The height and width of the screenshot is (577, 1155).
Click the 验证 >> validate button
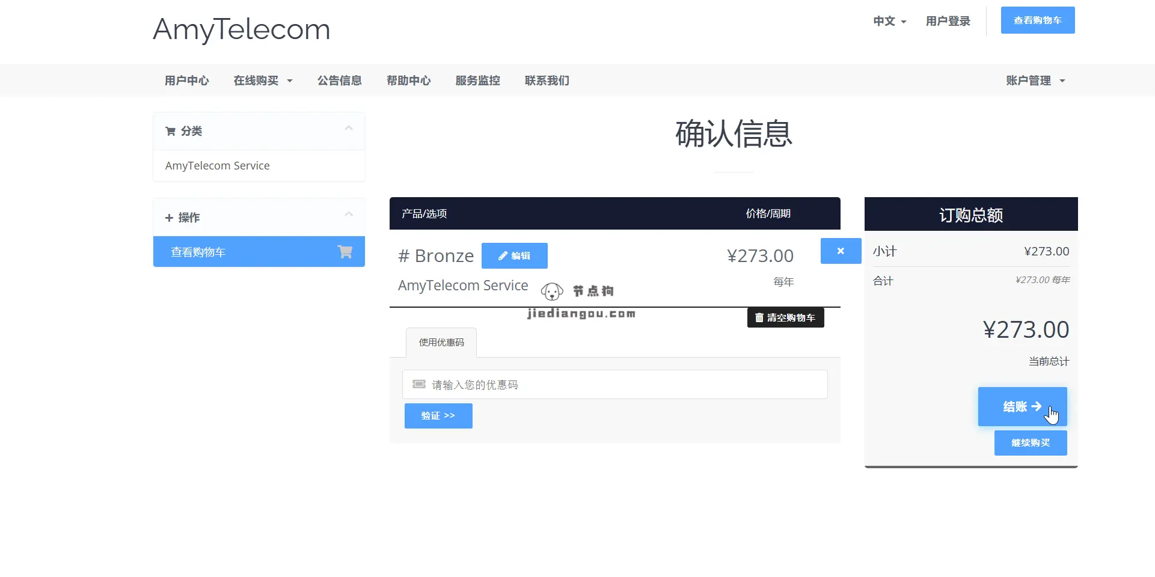tap(438, 416)
